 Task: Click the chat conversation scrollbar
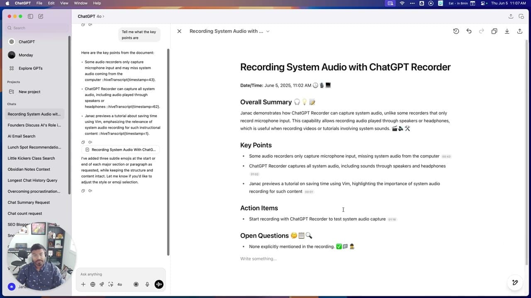pos(168,152)
